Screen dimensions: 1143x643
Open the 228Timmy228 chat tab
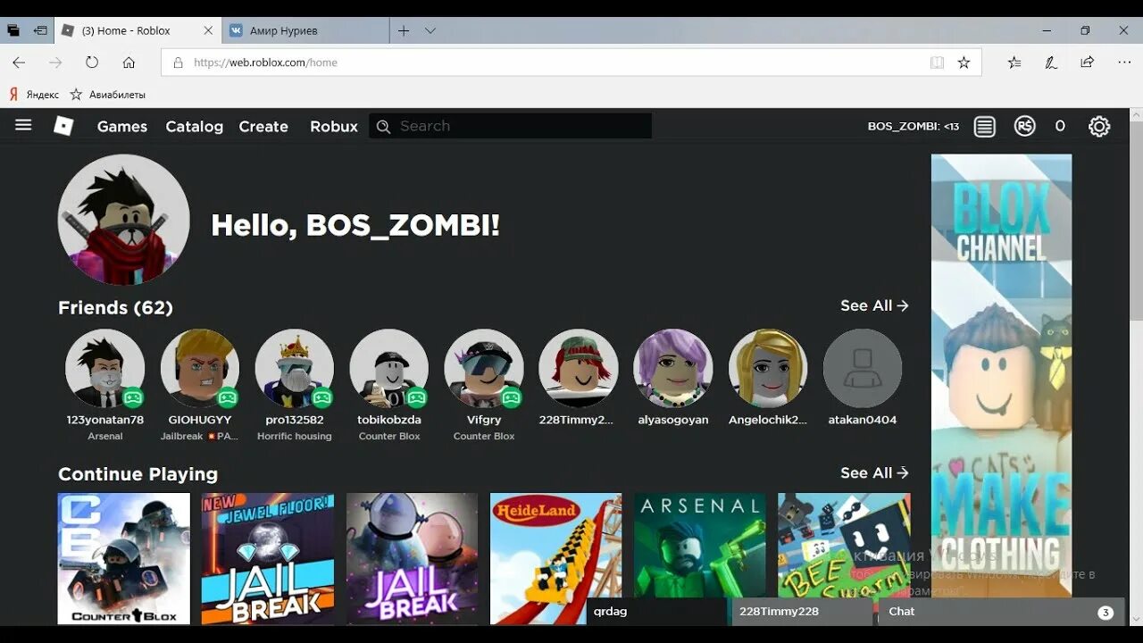pos(802,612)
